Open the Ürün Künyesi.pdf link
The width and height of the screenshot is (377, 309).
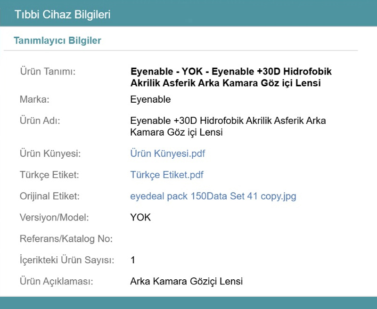click(x=167, y=154)
